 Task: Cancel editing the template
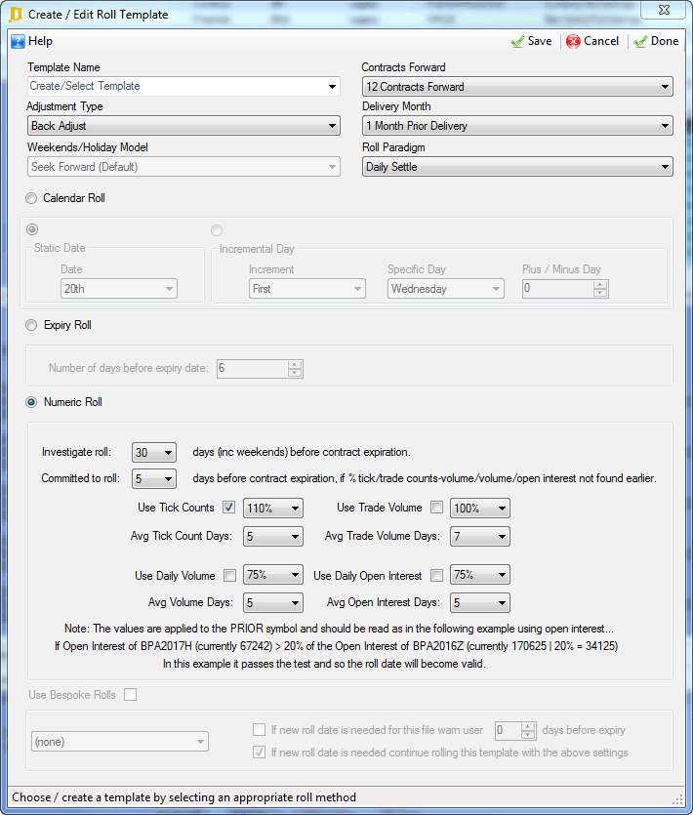coord(592,42)
